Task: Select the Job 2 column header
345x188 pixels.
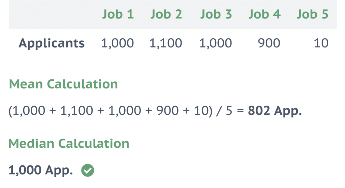Action: coord(166,14)
